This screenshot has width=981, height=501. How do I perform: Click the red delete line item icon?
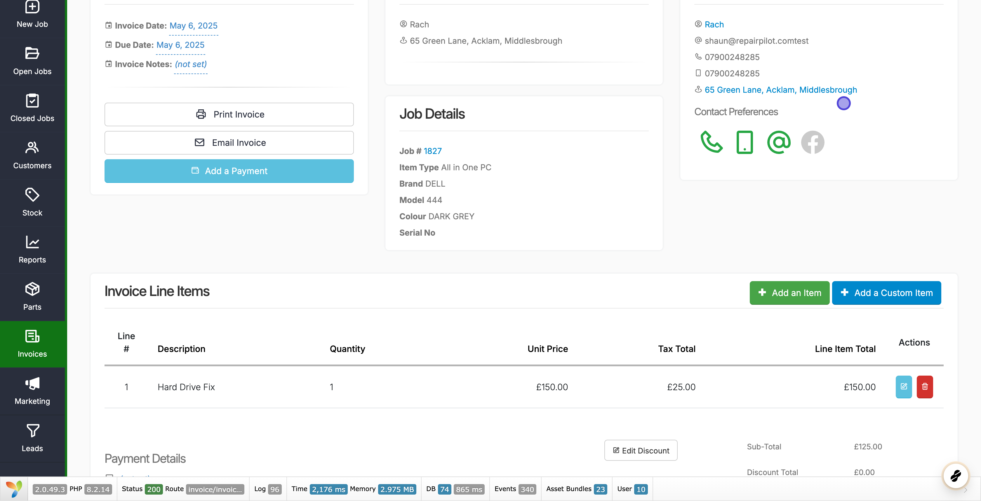tap(924, 386)
